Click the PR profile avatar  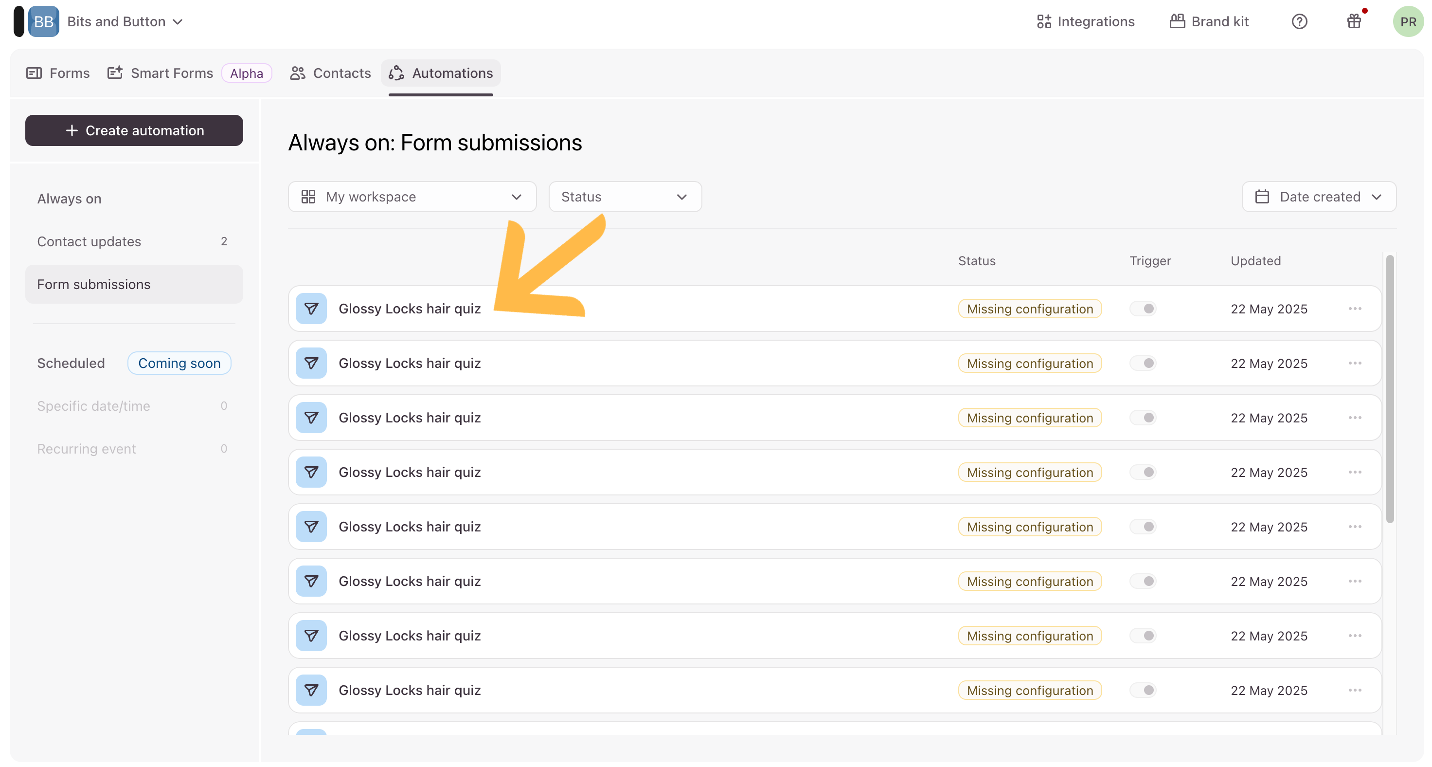[1408, 22]
